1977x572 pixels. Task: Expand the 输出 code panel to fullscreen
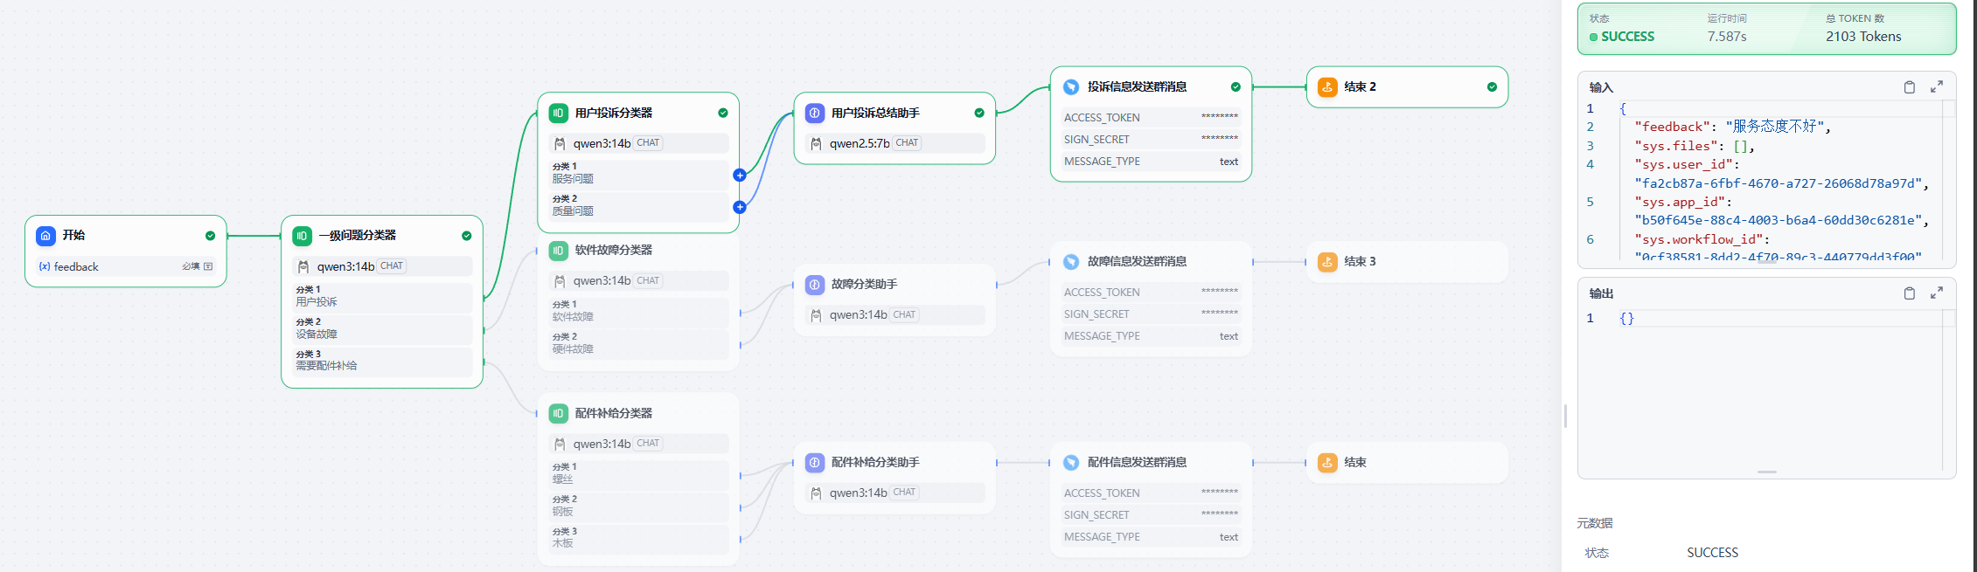pyautogui.click(x=1937, y=293)
